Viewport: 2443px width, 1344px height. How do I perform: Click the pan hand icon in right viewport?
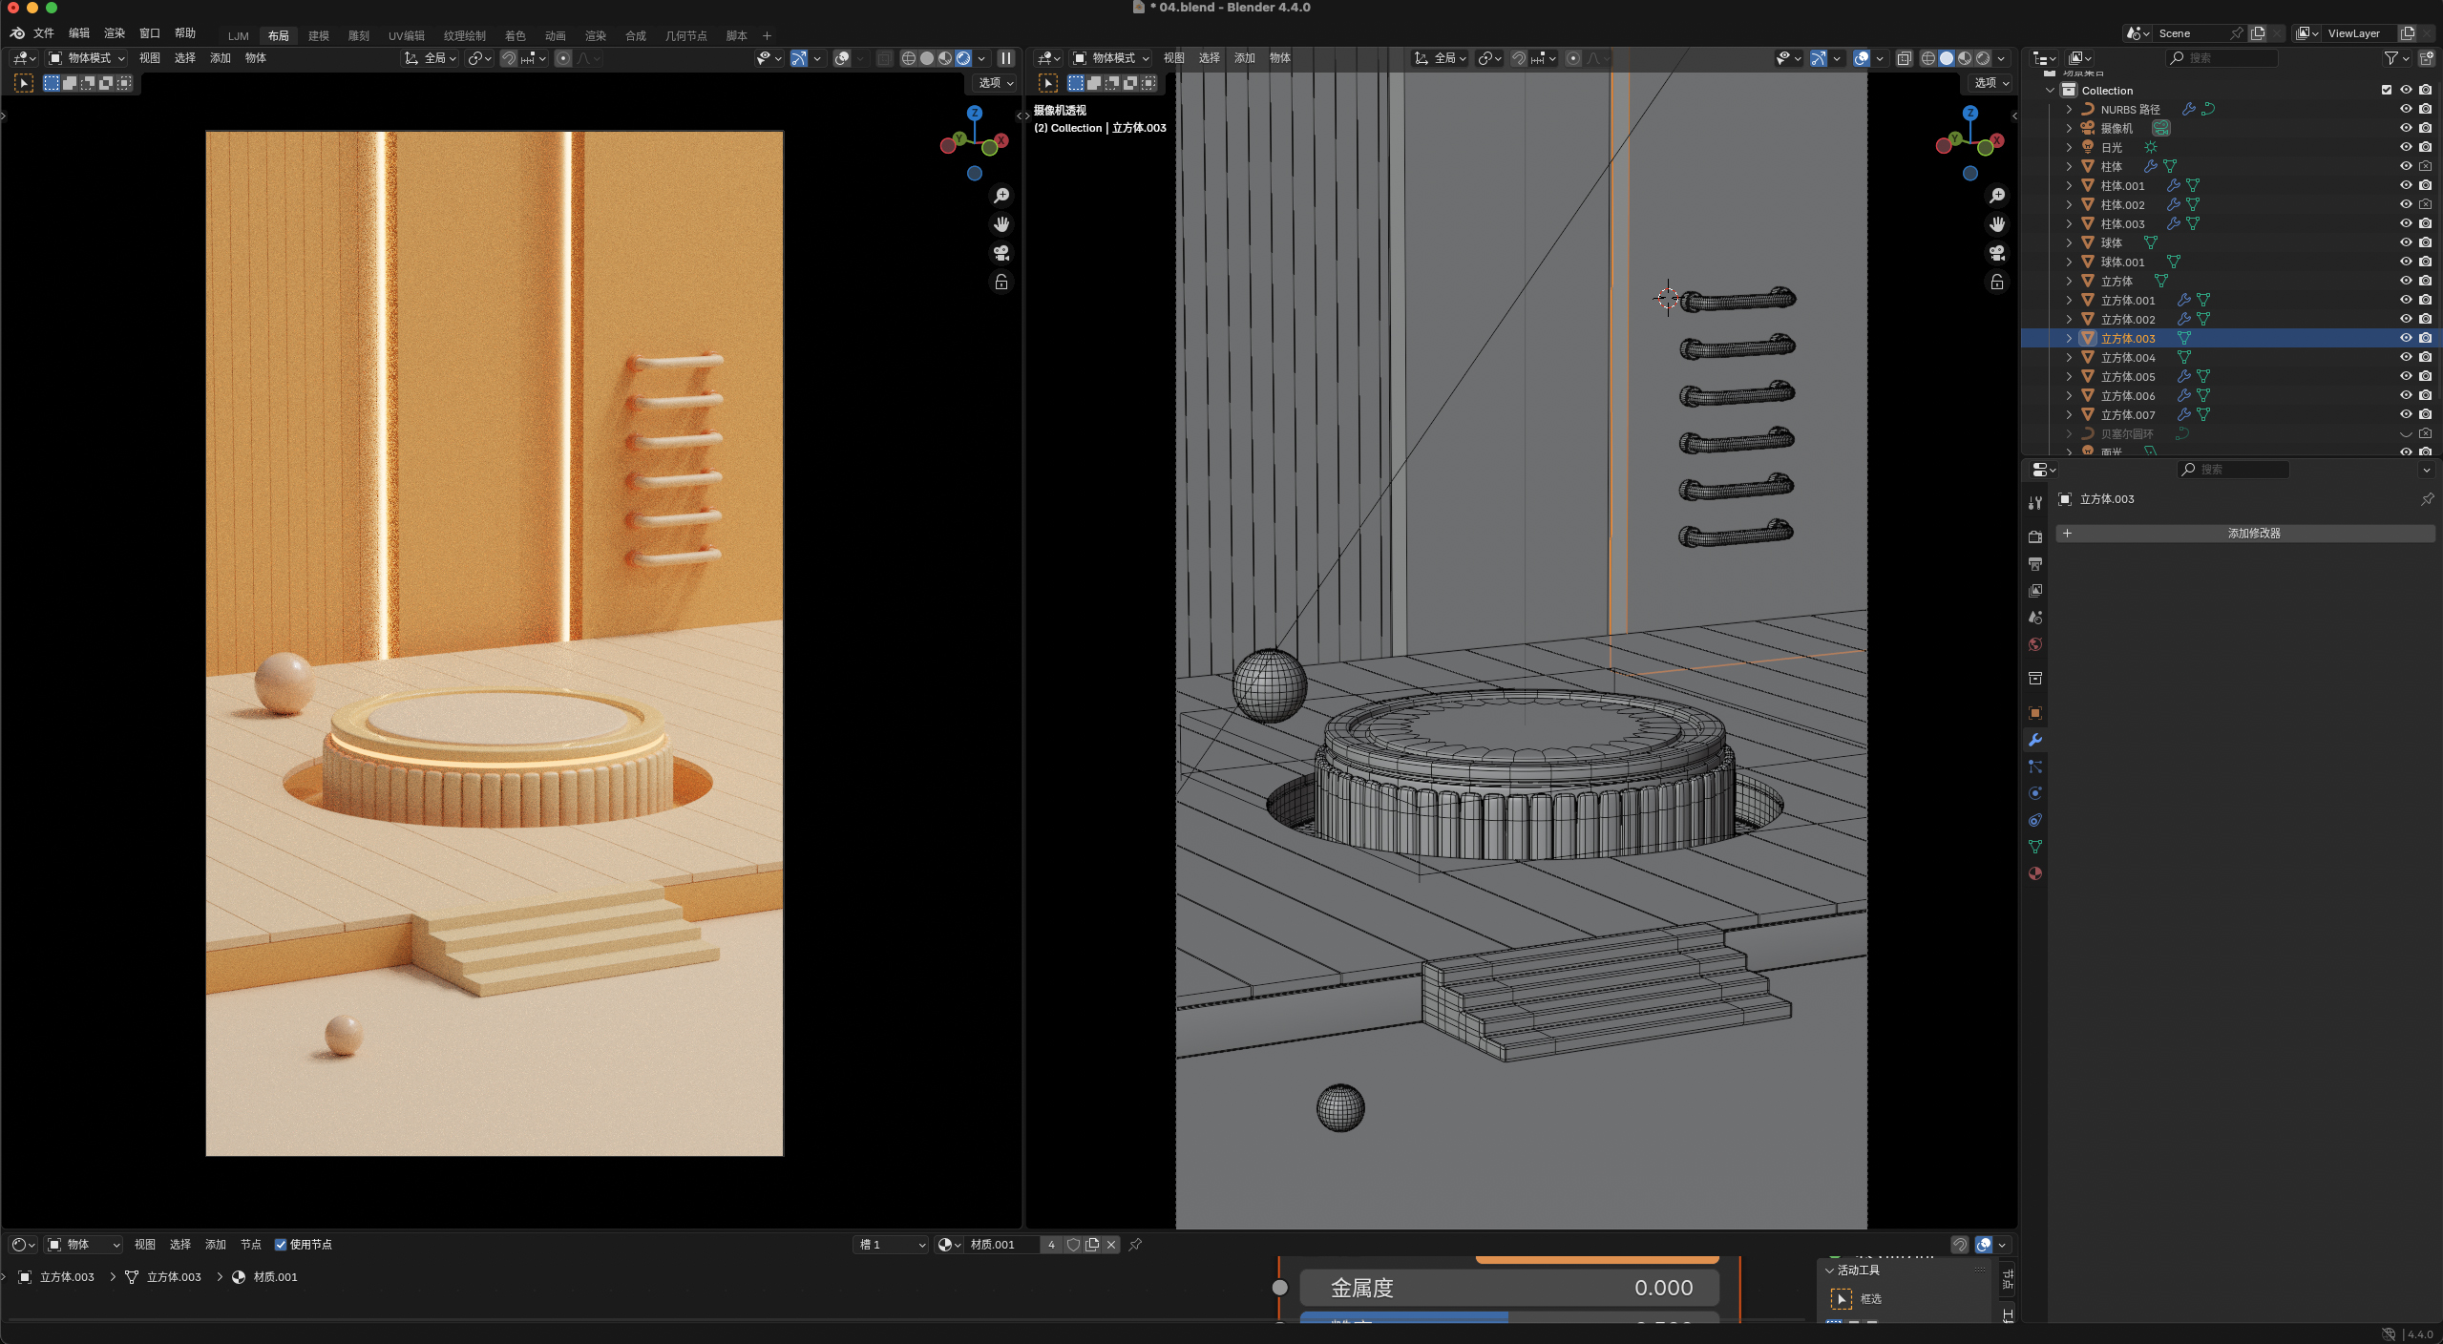pos(1997,224)
